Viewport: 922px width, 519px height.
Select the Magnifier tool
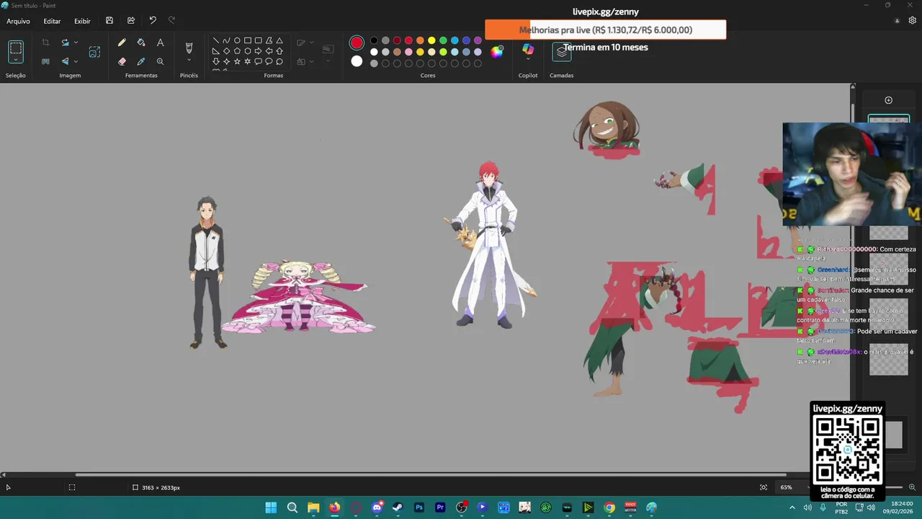160,61
